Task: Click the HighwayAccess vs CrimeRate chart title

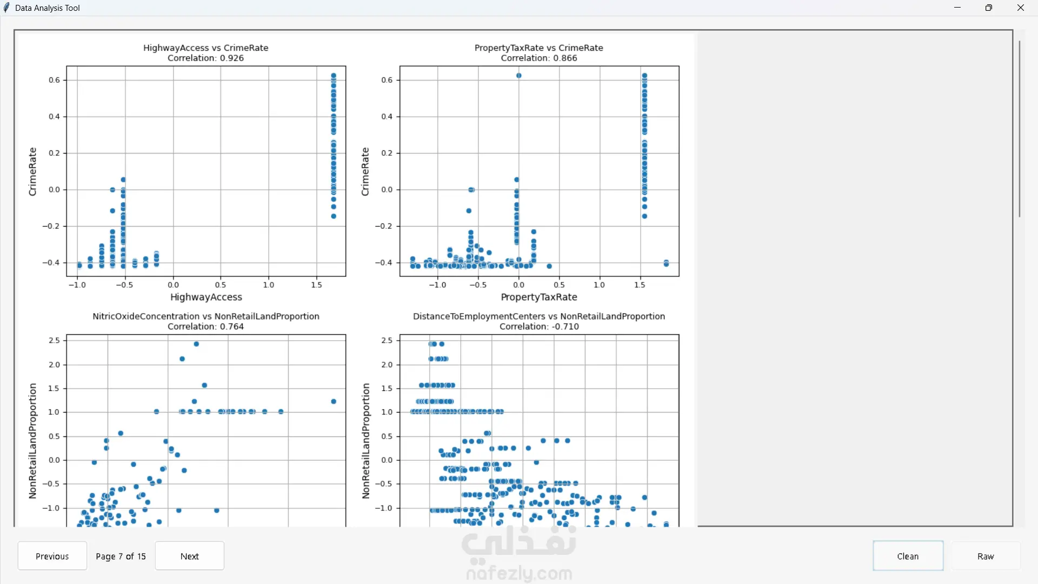Action: tap(206, 48)
